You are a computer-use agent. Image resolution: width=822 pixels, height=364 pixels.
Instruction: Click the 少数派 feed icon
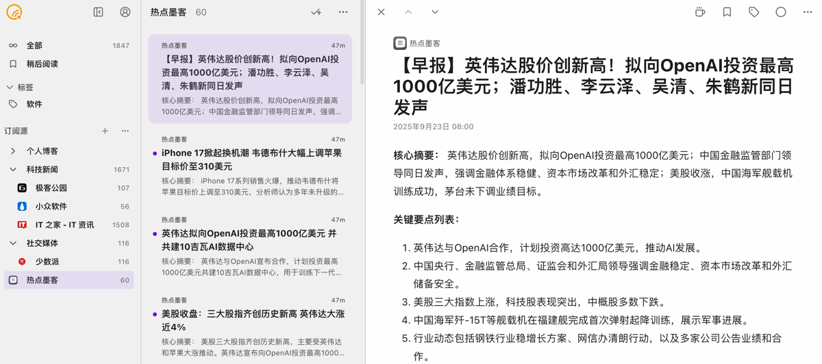(22, 261)
